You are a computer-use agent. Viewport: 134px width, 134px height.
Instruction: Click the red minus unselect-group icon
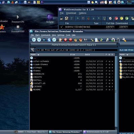71,40
